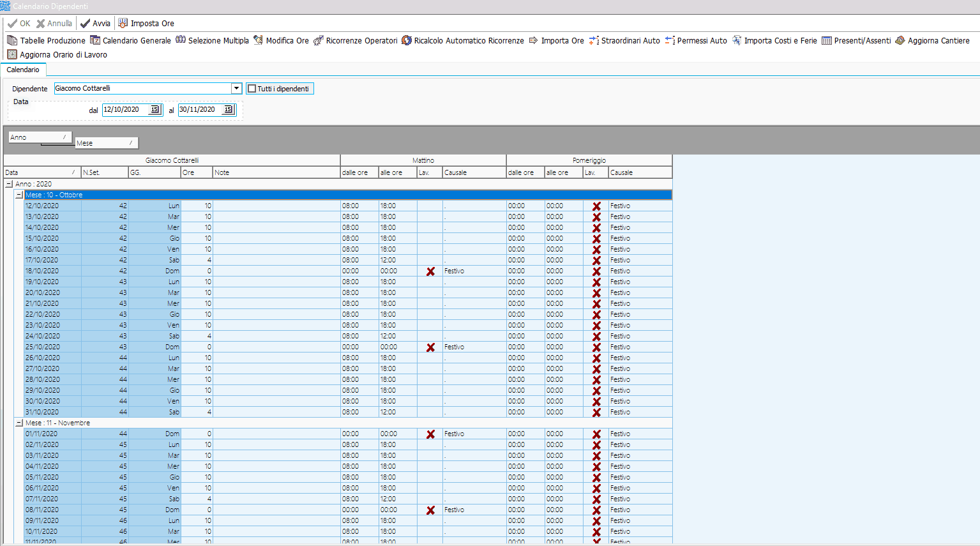Click Importa Costi e Ferie
980x546 pixels.
(x=774, y=40)
